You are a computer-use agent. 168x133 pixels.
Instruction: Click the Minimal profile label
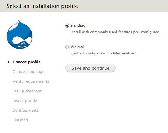[77, 47]
